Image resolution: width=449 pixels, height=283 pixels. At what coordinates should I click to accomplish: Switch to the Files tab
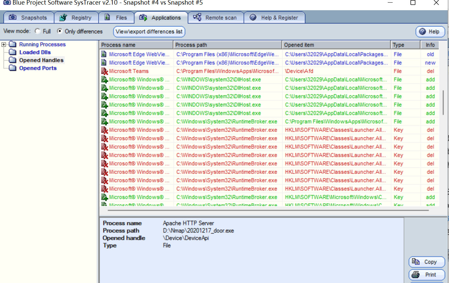tap(116, 17)
